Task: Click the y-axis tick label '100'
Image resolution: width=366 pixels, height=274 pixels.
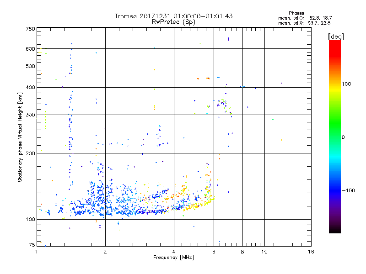Action: tap(30, 220)
